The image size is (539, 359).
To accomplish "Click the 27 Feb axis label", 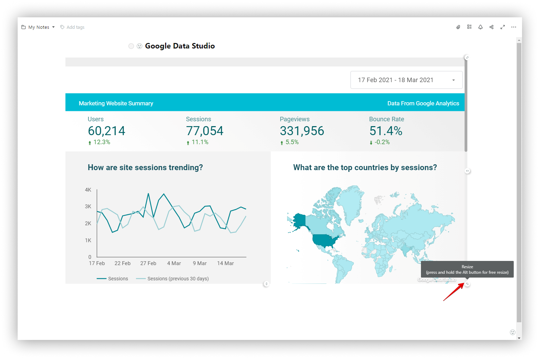I will (148, 263).
